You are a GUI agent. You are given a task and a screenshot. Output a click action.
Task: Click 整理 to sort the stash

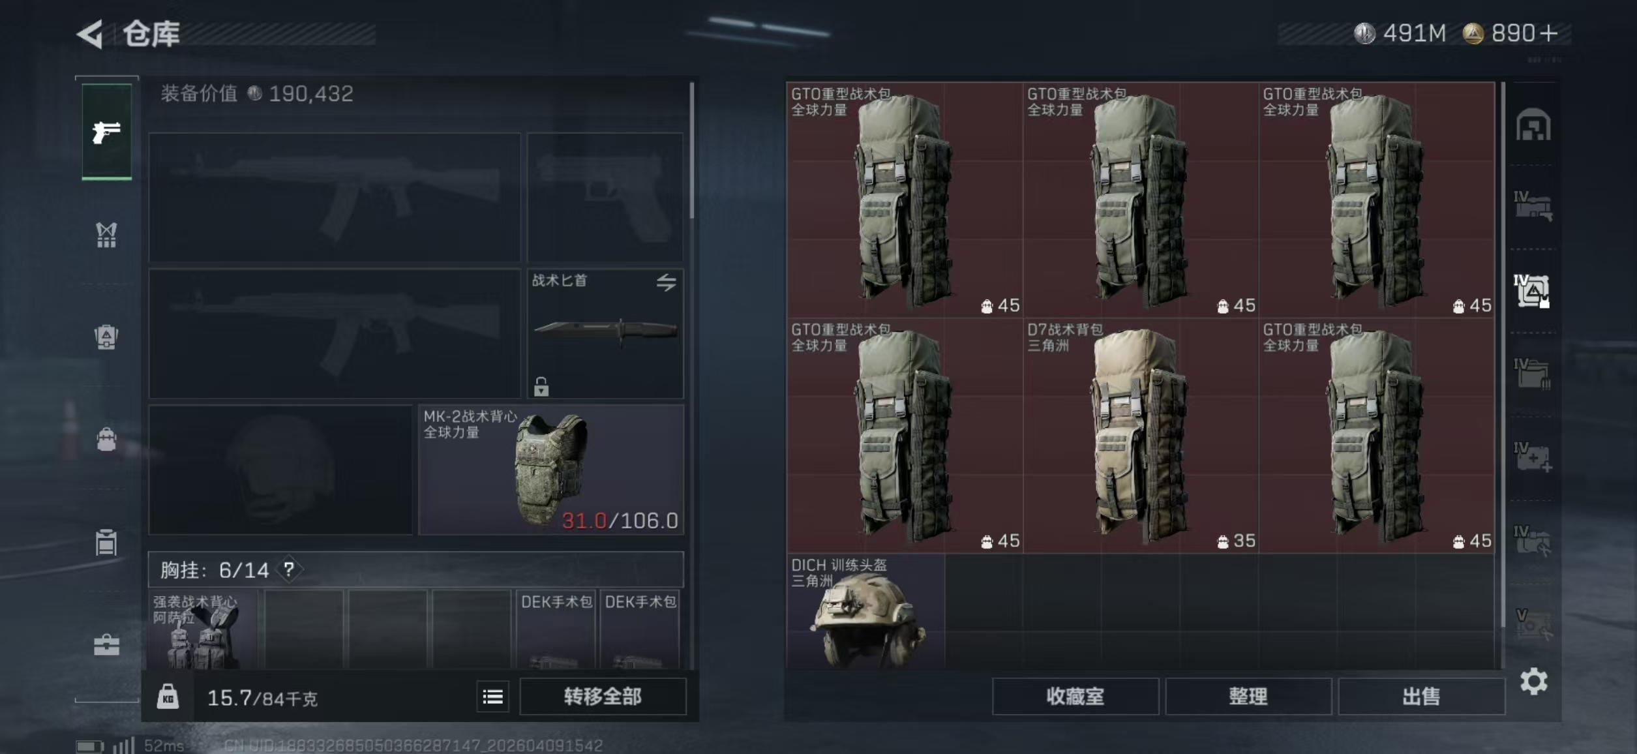(x=1248, y=697)
